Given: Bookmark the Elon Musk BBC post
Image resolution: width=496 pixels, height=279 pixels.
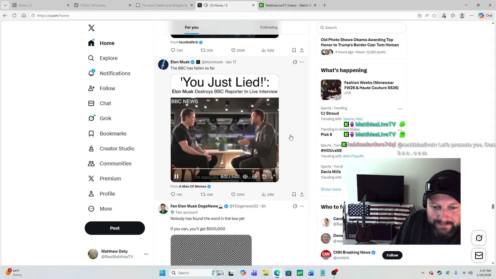Looking at the screenshot, I should click(x=294, y=195).
